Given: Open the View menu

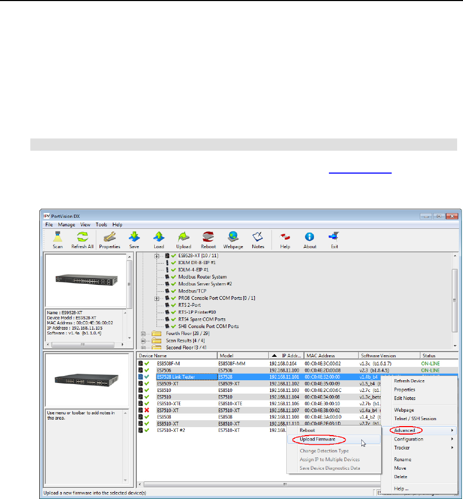Looking at the screenshot, I should (85, 225).
